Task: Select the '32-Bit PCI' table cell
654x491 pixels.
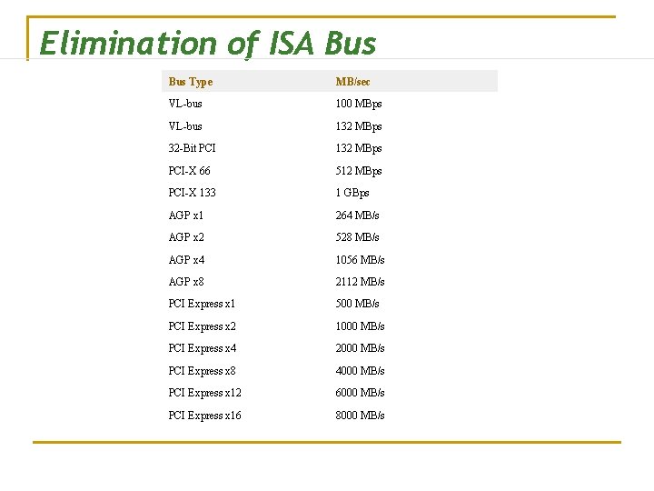Action: pos(192,148)
